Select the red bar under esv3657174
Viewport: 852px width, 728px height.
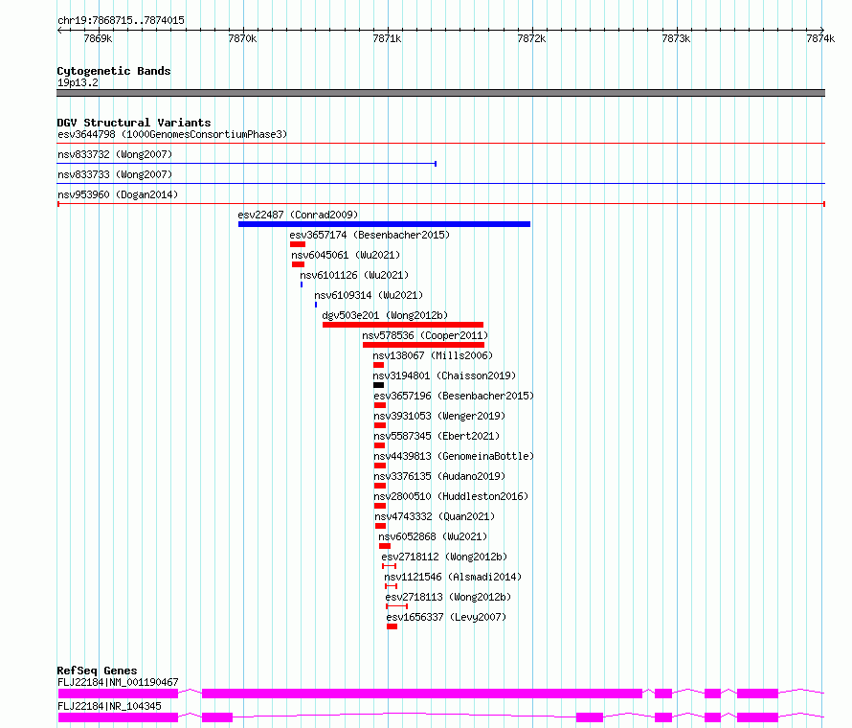coord(298,244)
